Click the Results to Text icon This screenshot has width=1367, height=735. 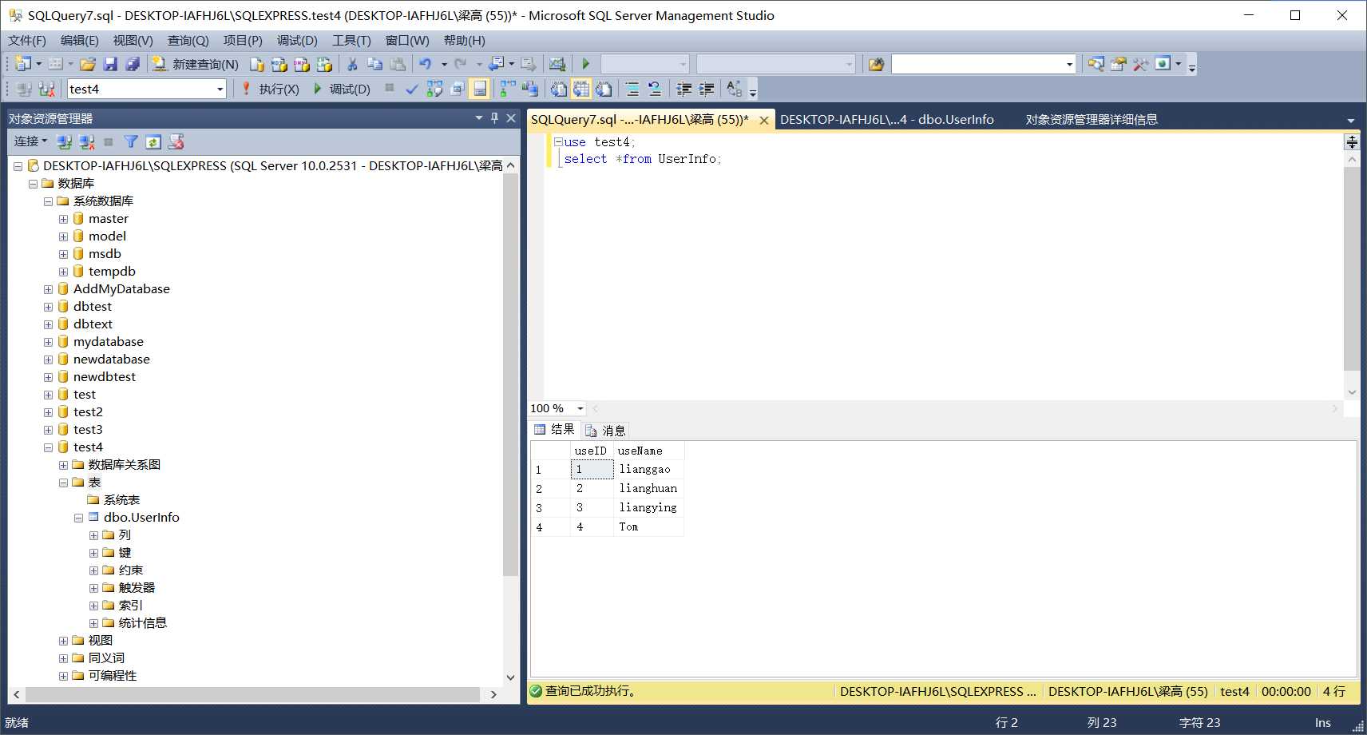point(559,89)
